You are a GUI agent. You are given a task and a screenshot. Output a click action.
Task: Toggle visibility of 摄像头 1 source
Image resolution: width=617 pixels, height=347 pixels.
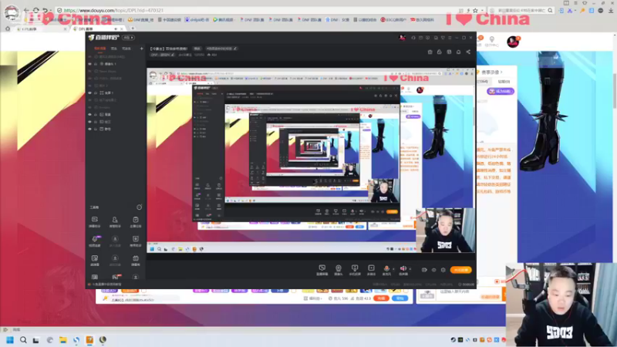coord(89,64)
